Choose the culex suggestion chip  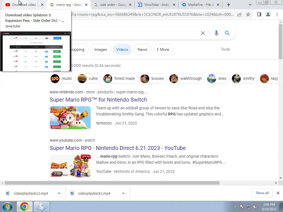click(89, 79)
